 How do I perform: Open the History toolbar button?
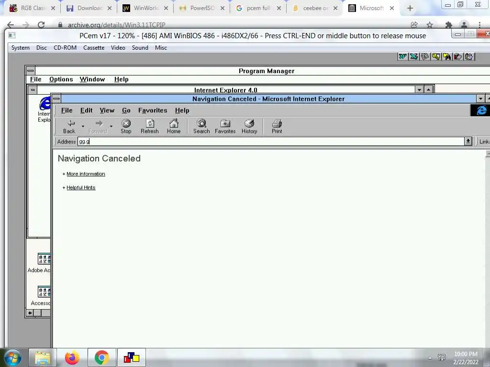[249, 126]
